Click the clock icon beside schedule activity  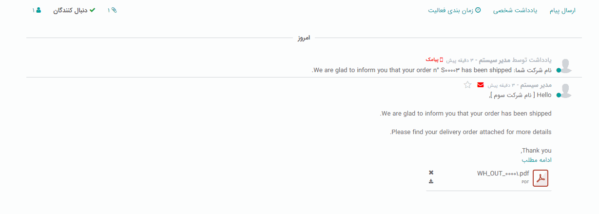click(478, 10)
